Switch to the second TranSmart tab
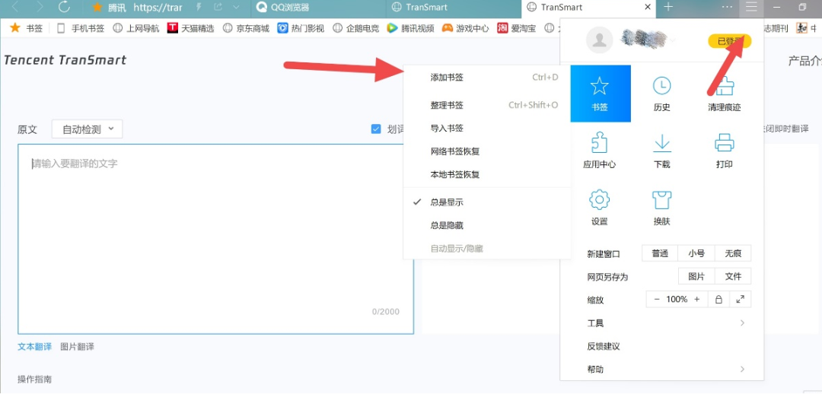This screenshot has width=822, height=394. (x=454, y=8)
